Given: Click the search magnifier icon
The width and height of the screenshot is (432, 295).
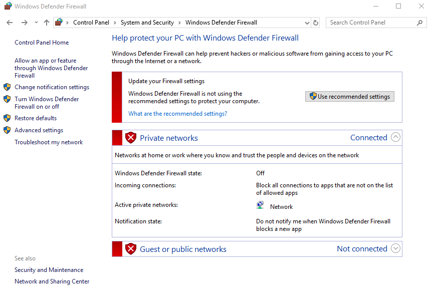Looking at the screenshot, I should [x=419, y=23].
